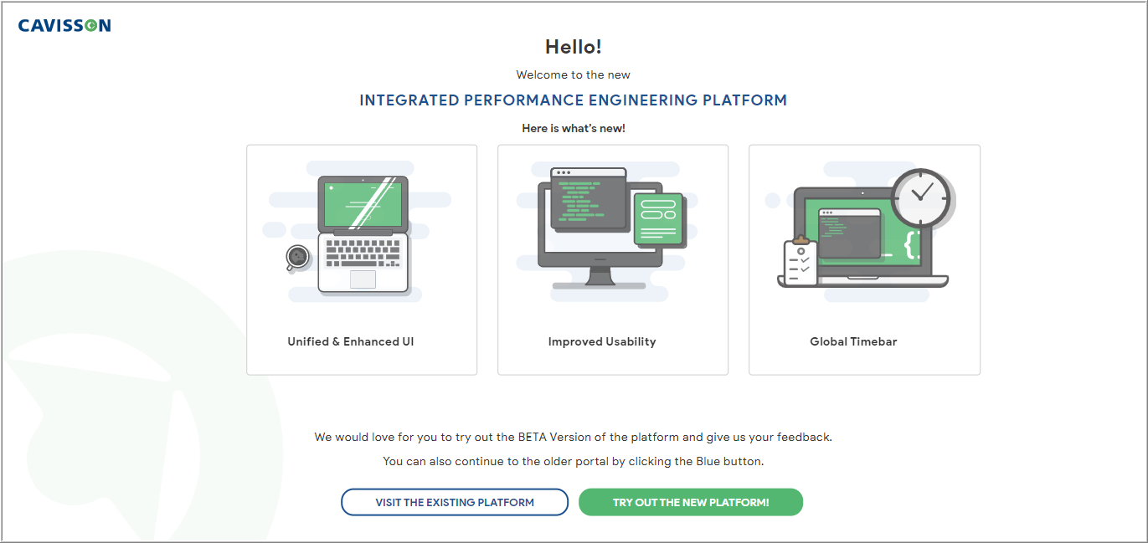Click the Hello! heading

click(x=574, y=47)
